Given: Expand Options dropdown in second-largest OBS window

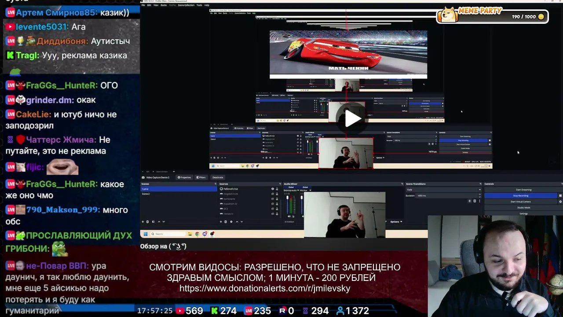Looking at the screenshot, I should (380, 157).
